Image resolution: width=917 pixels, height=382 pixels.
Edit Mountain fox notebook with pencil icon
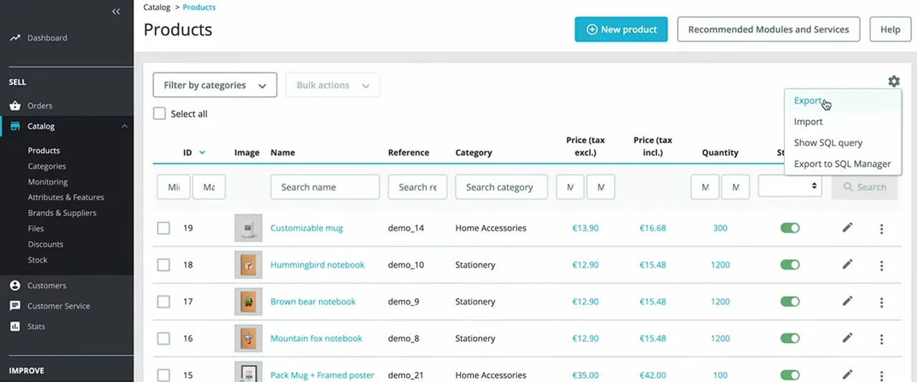coord(848,338)
